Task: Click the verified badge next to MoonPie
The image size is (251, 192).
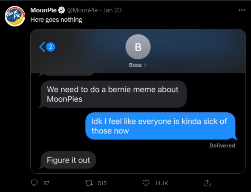Action: tap(61, 10)
